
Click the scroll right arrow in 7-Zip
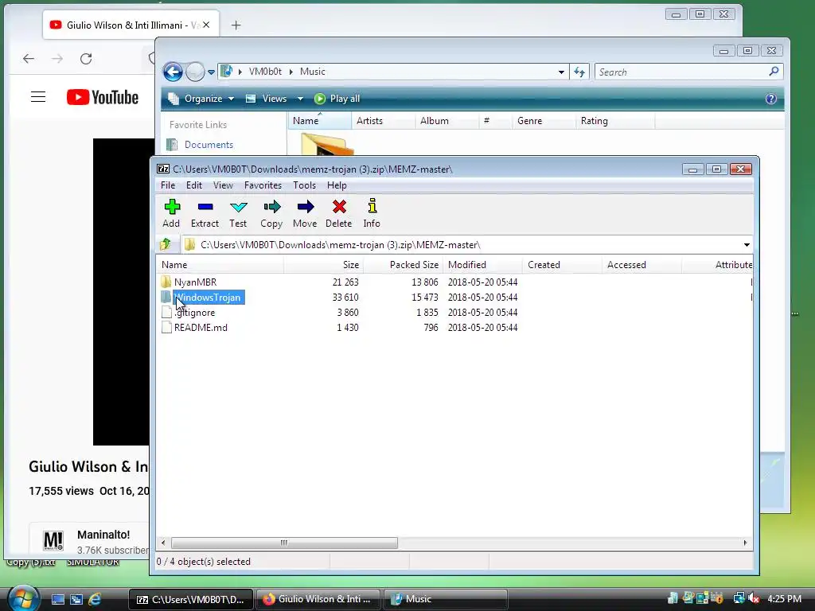pos(745,543)
